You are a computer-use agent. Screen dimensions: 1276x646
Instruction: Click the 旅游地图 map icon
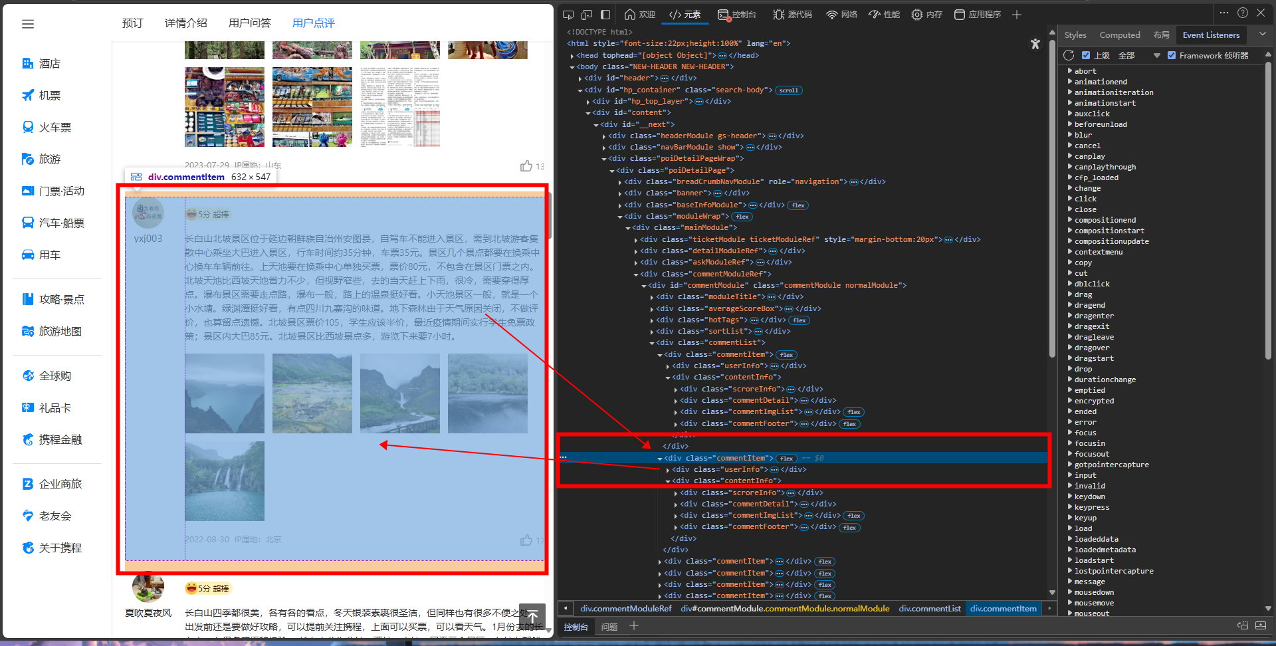28,332
